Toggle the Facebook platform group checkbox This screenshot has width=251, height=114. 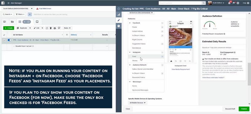(x=162, y=23)
